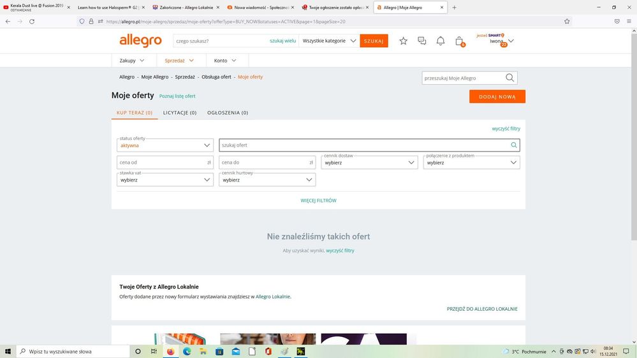Open the Firefox hamburger menu
The image size is (637, 358).
[629, 22]
